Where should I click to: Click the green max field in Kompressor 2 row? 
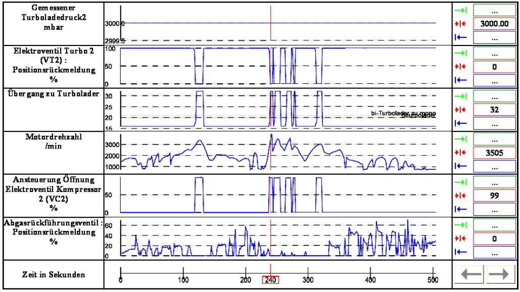click(x=494, y=182)
